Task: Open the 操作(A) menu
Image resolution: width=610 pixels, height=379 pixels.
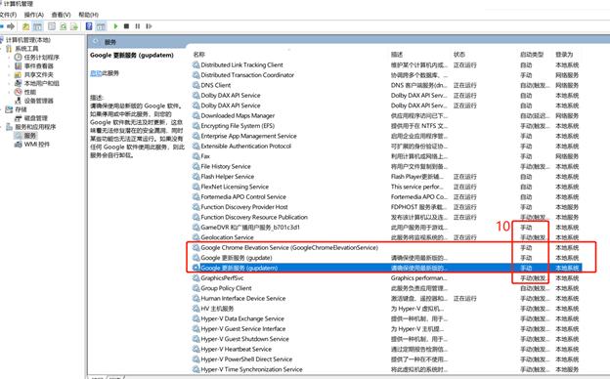Action: pyautogui.click(x=34, y=15)
